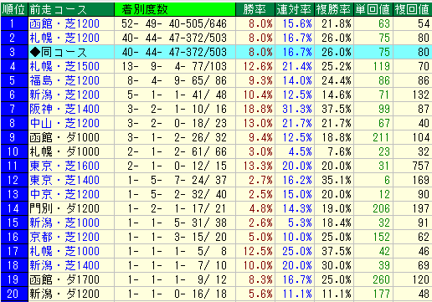The image size is (432, 302).
Task: Open the 新潟・芝1000 course link
Action: tap(64, 223)
